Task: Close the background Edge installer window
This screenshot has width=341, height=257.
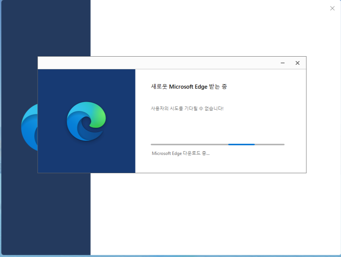Action: [x=332, y=9]
